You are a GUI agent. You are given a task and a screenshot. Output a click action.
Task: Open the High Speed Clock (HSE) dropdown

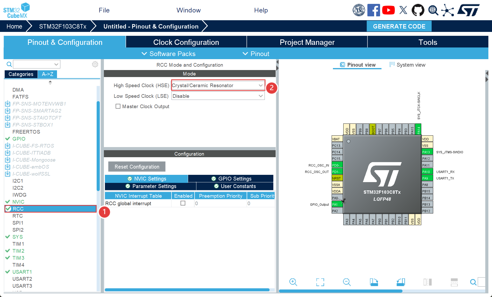tap(218, 86)
